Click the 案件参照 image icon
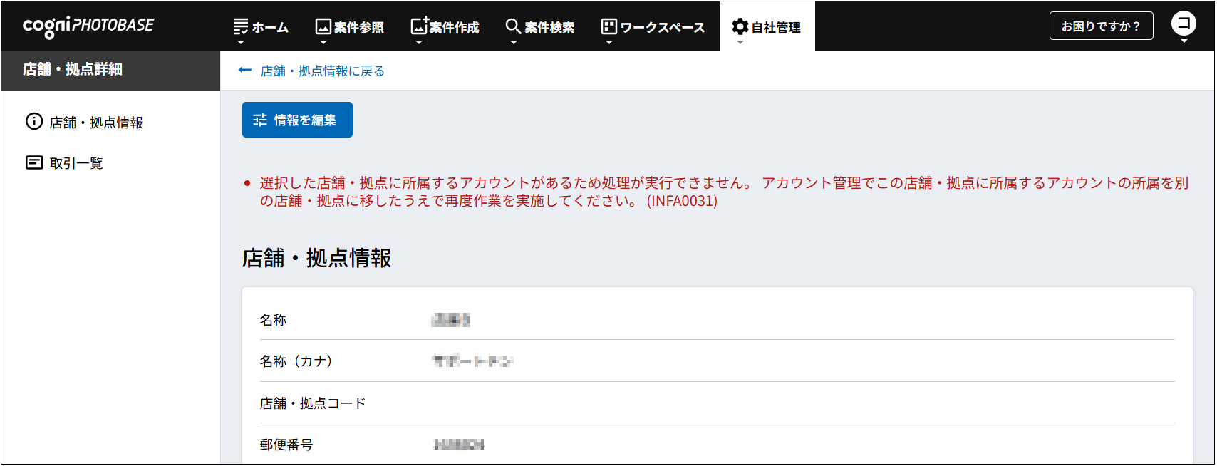1217x466 pixels. click(323, 27)
